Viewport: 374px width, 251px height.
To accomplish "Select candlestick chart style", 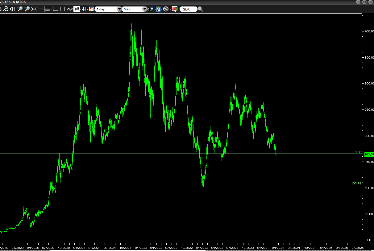I will [x=77, y=9].
